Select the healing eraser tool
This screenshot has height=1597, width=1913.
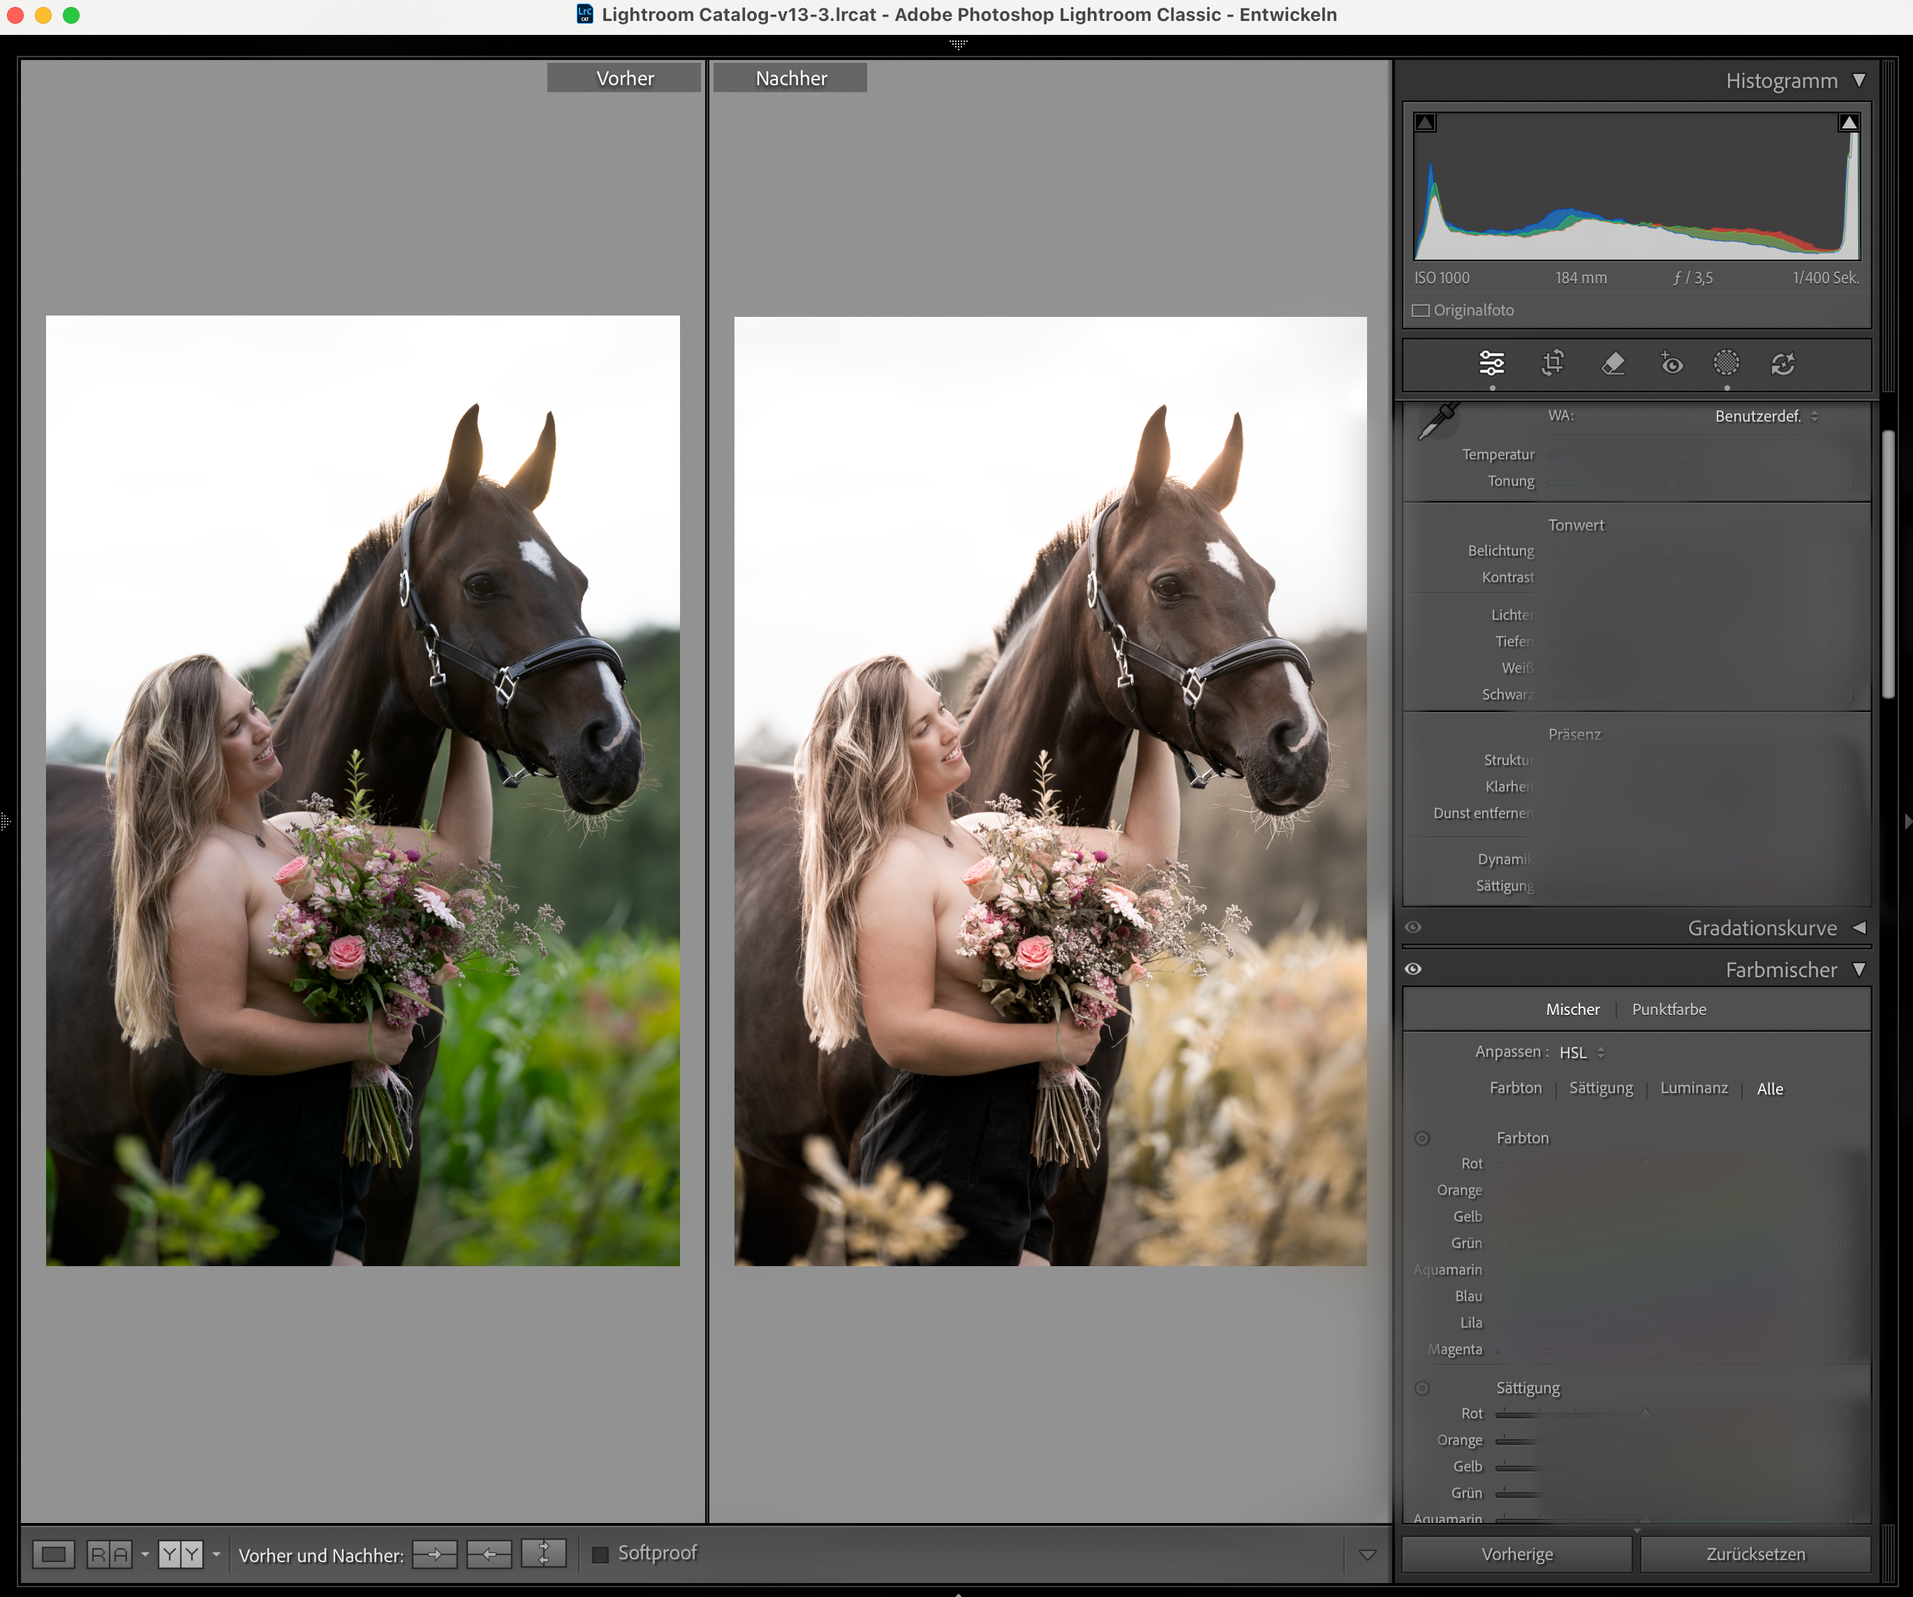[x=1612, y=363]
